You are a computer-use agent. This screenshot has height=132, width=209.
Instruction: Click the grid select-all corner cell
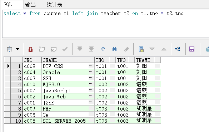(x=8, y=60)
